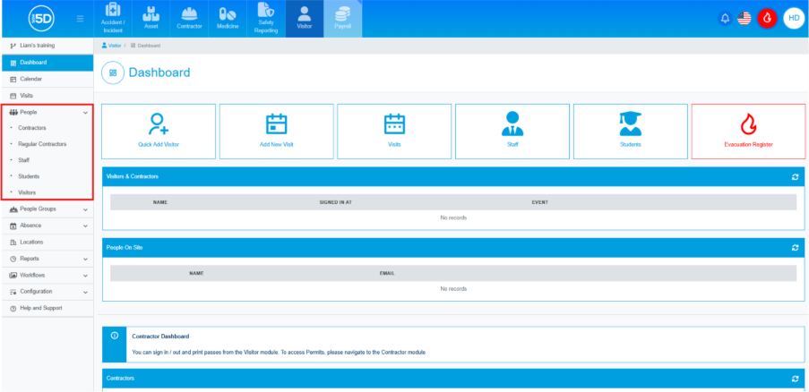This screenshot has height=392, width=809.
Task: Click the notification bell icon
Action: click(x=724, y=18)
